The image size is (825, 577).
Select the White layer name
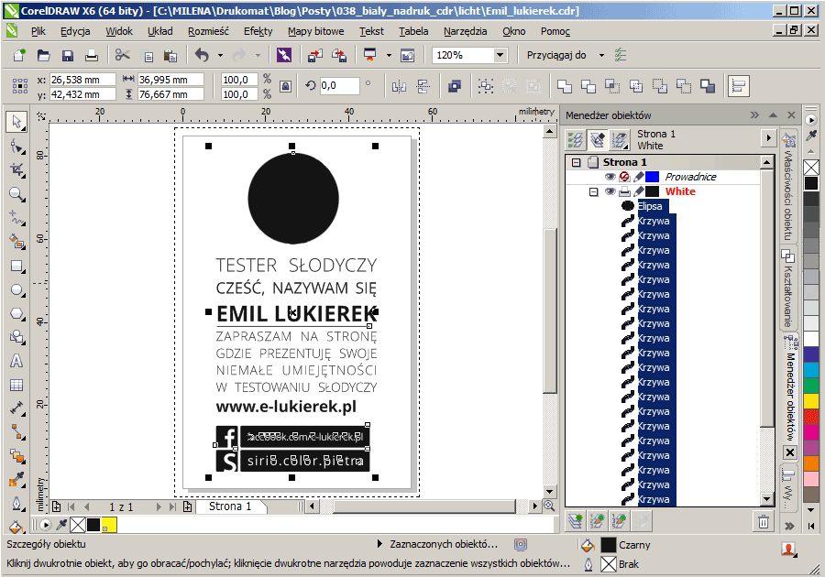[x=680, y=191]
